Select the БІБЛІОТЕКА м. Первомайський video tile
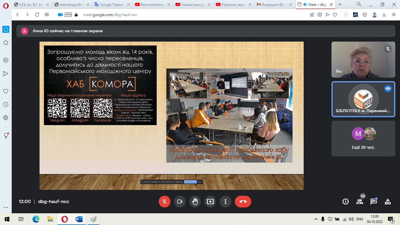 [x=363, y=99]
